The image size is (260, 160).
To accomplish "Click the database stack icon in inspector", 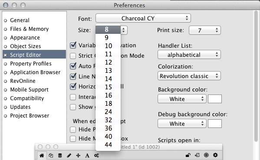I will click(60, 155).
